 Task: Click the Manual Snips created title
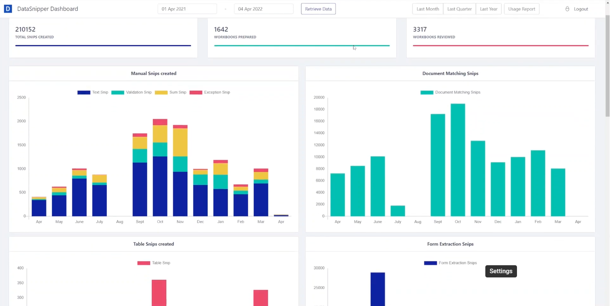[x=154, y=74]
